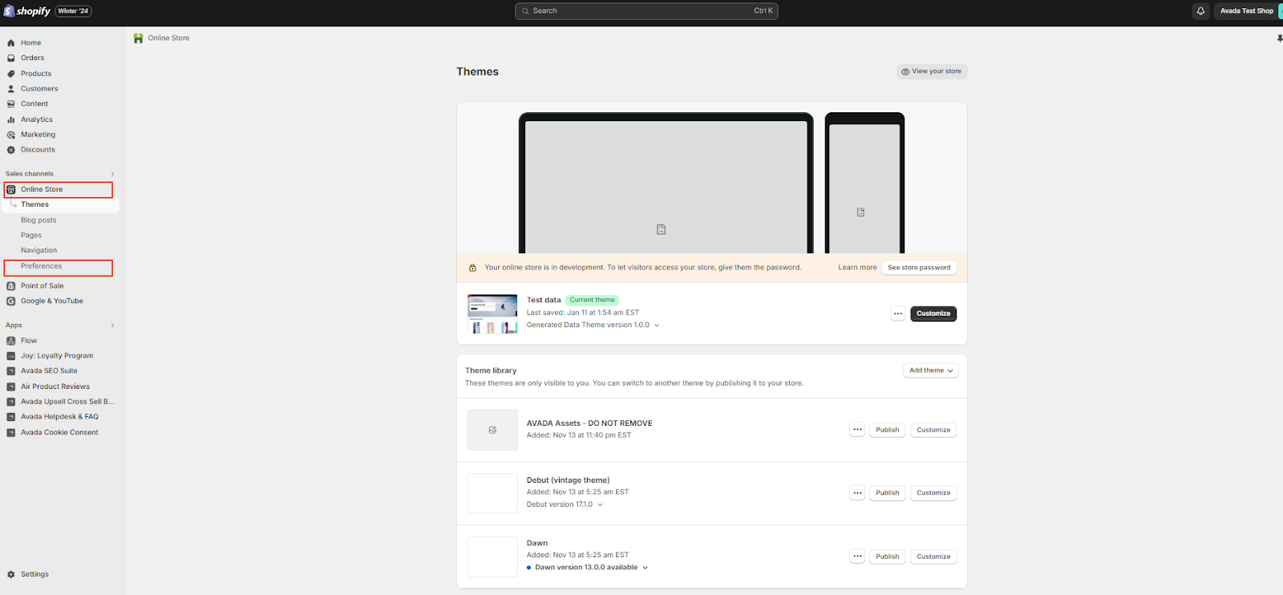1283x595 pixels.
Task: Click the Content icon in sidebar
Action: click(11, 104)
